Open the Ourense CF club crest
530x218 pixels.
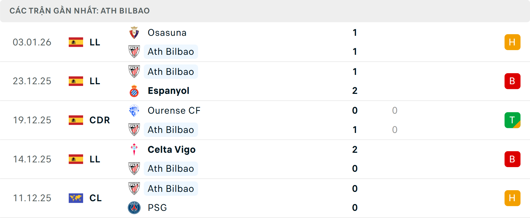click(134, 110)
